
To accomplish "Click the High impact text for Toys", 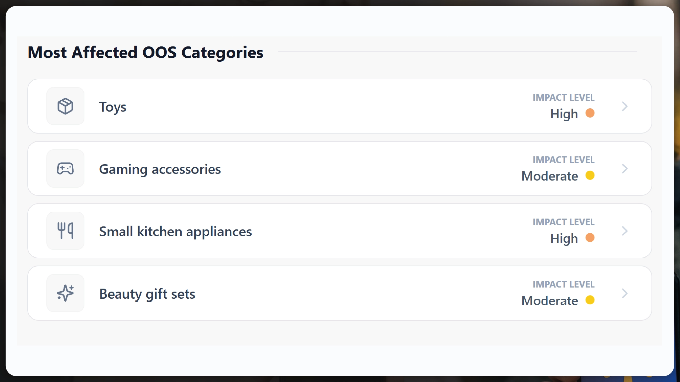I will tap(564, 114).
